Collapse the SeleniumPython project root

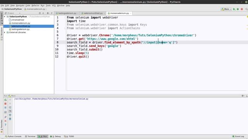tap(5, 17)
